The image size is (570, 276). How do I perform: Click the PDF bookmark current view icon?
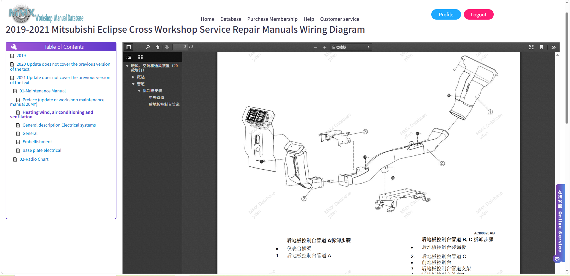click(541, 47)
